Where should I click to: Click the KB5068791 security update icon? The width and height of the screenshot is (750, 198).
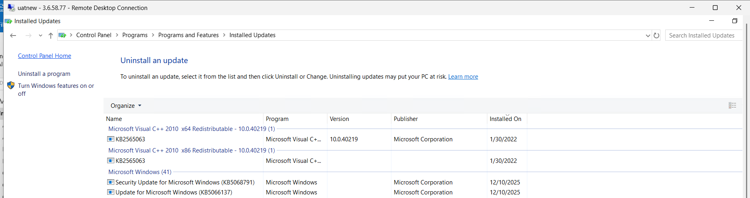coord(111,182)
